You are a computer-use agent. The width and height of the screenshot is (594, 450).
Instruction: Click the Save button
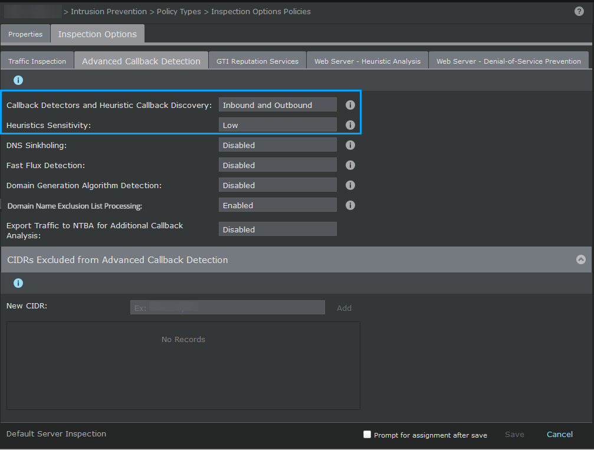pyautogui.click(x=514, y=435)
